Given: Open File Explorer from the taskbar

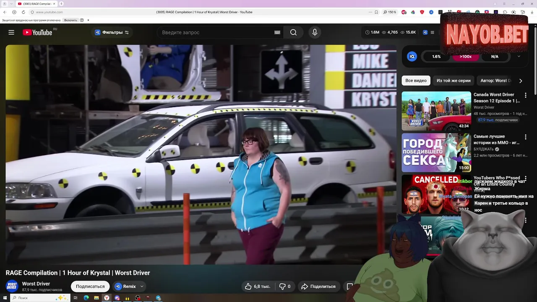Looking at the screenshot, I should (96, 298).
